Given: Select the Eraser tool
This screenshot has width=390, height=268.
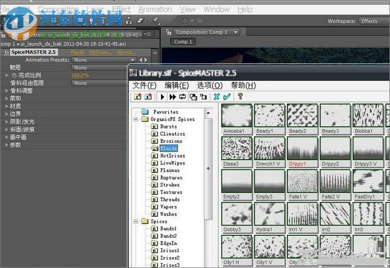Looking at the screenshot, I should pos(141,21).
